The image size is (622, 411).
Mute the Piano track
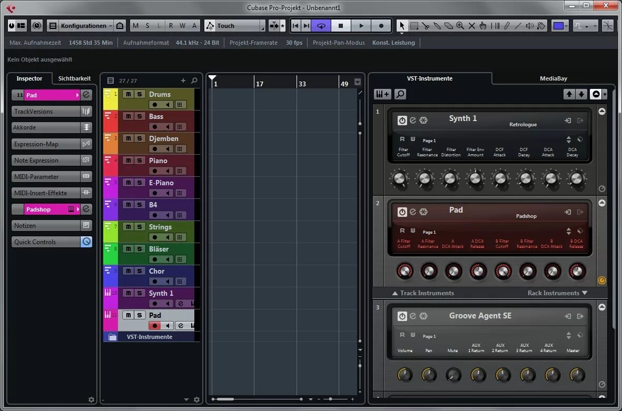click(128, 161)
